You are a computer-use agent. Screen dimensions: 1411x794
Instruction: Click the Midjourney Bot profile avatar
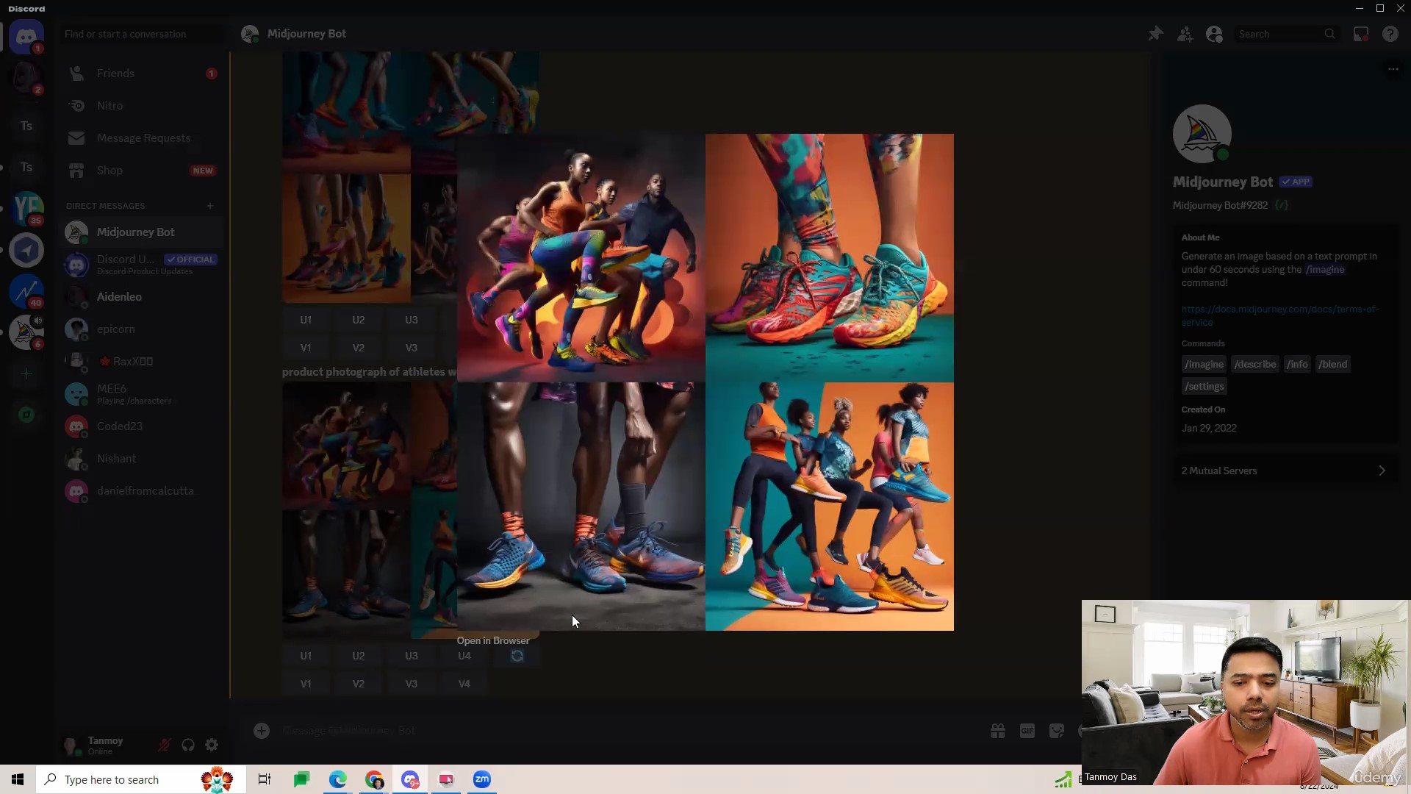(x=1202, y=134)
